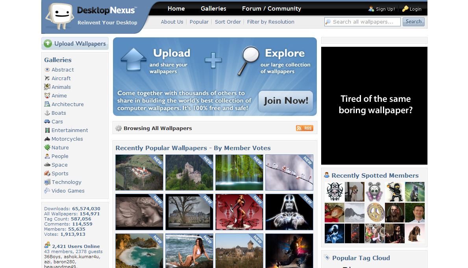Open the red butterfly woman wallpaper

tap(239, 212)
